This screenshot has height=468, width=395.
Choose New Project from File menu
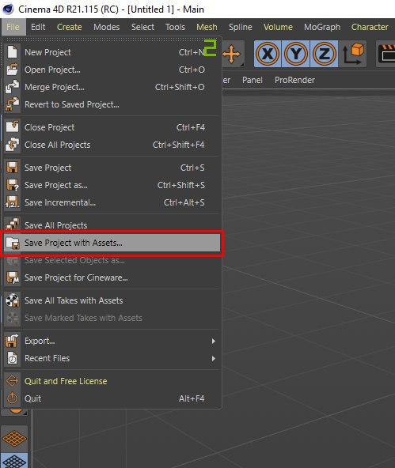coord(112,52)
